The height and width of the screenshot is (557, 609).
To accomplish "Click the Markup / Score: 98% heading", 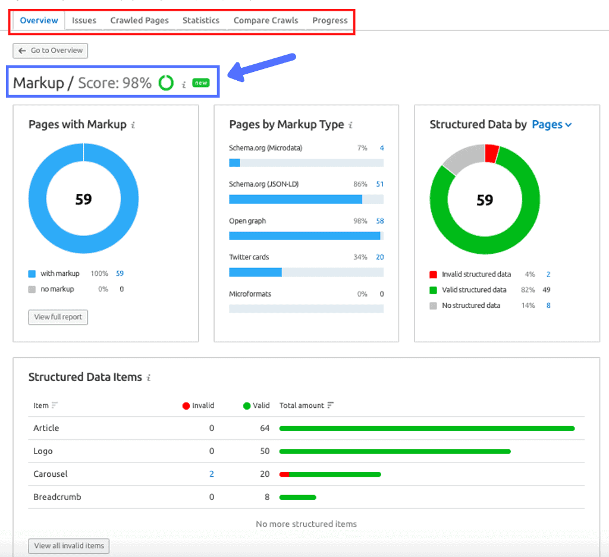I will pos(82,83).
